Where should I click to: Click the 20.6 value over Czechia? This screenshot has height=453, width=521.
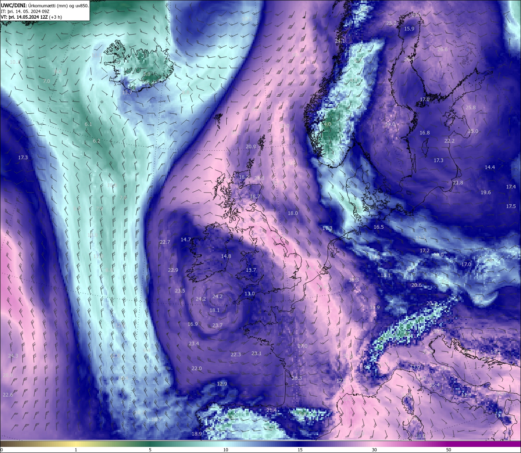click(x=416, y=285)
